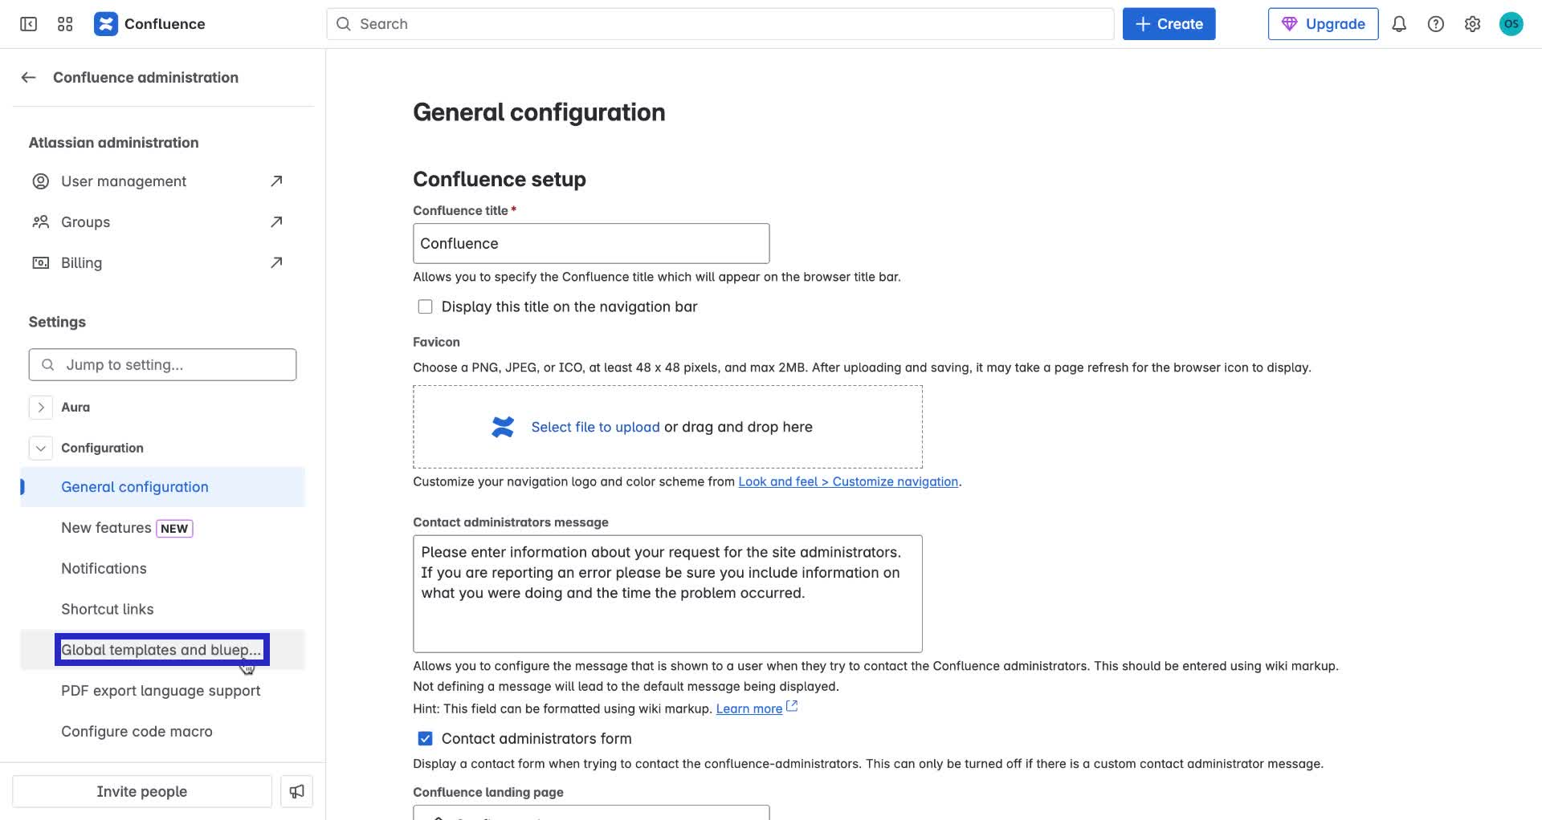Open the Confluence landing page dropdown
The height and width of the screenshot is (820, 1542).
click(x=590, y=814)
